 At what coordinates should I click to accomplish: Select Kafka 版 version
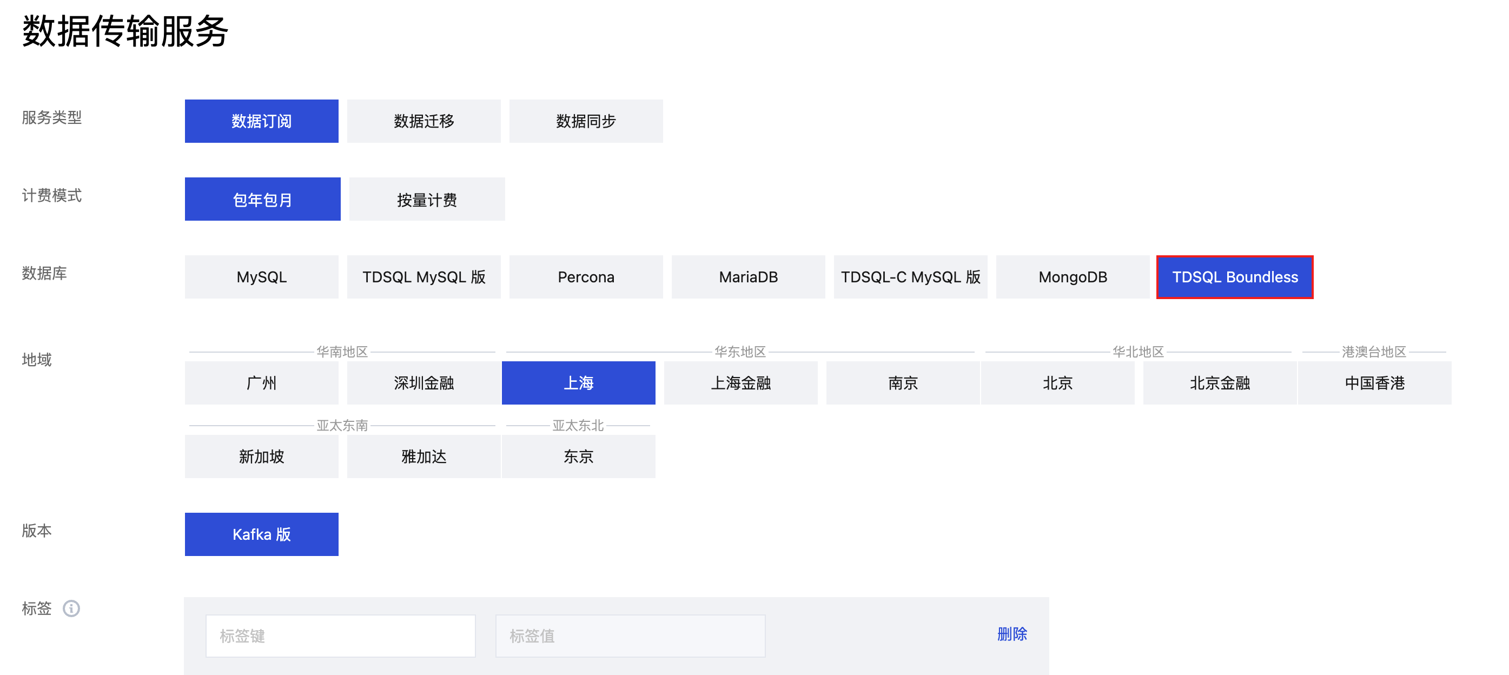(261, 534)
